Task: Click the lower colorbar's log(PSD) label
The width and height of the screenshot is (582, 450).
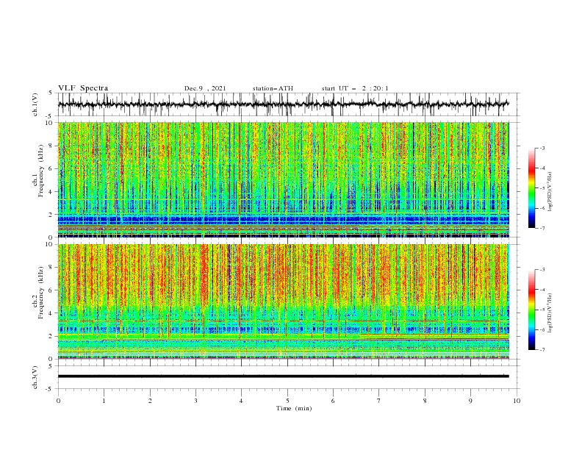Action: pyautogui.click(x=550, y=312)
